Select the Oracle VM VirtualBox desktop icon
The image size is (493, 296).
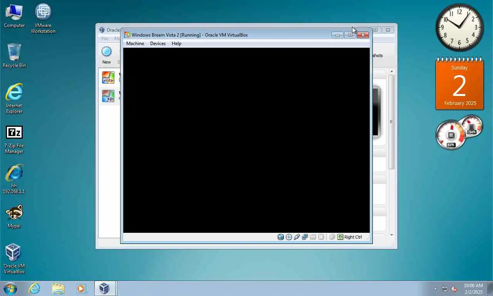point(14,259)
